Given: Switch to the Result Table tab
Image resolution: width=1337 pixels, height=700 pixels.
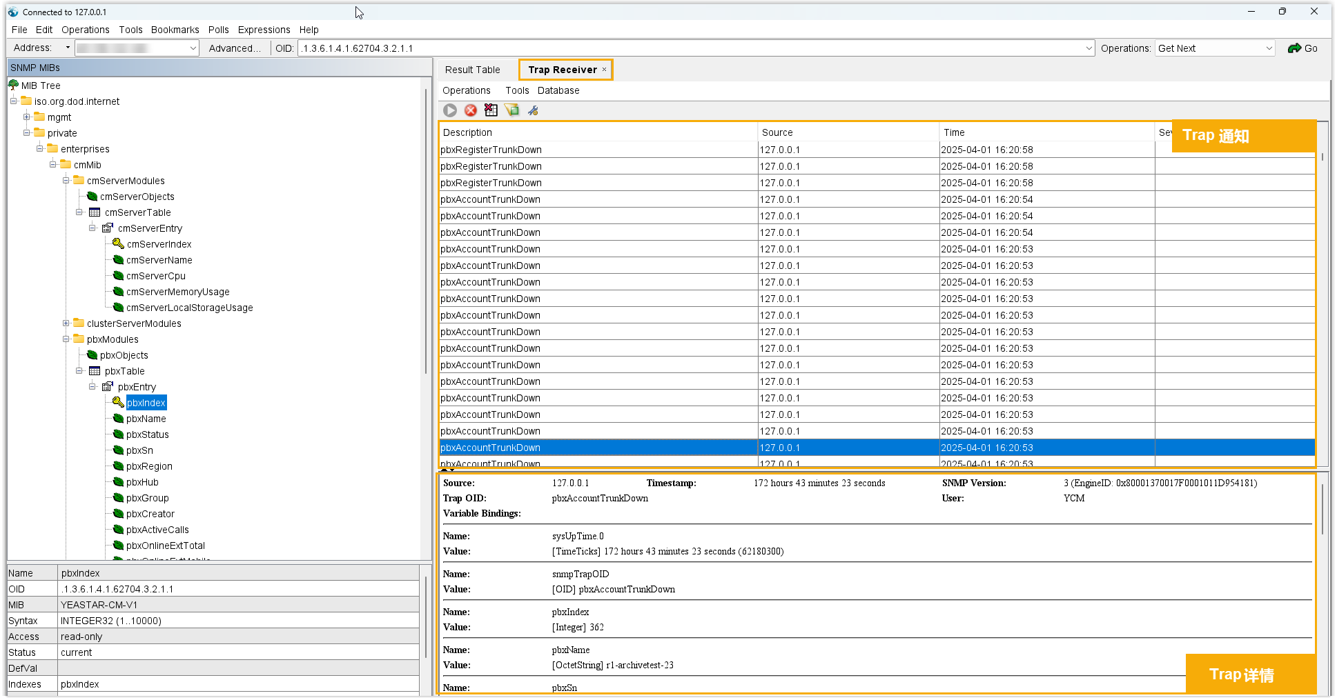Looking at the screenshot, I should coord(472,70).
